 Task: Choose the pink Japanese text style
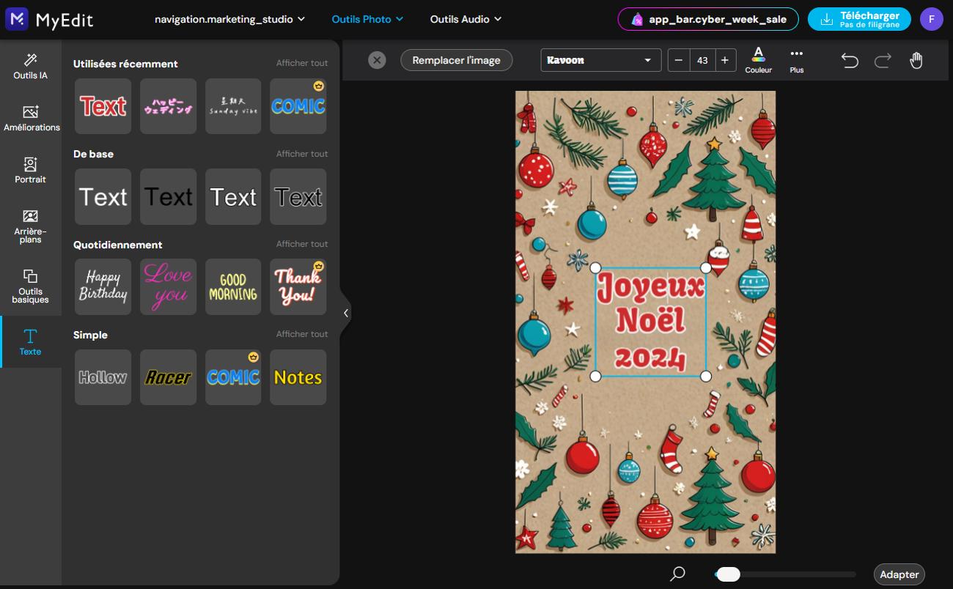tap(169, 106)
